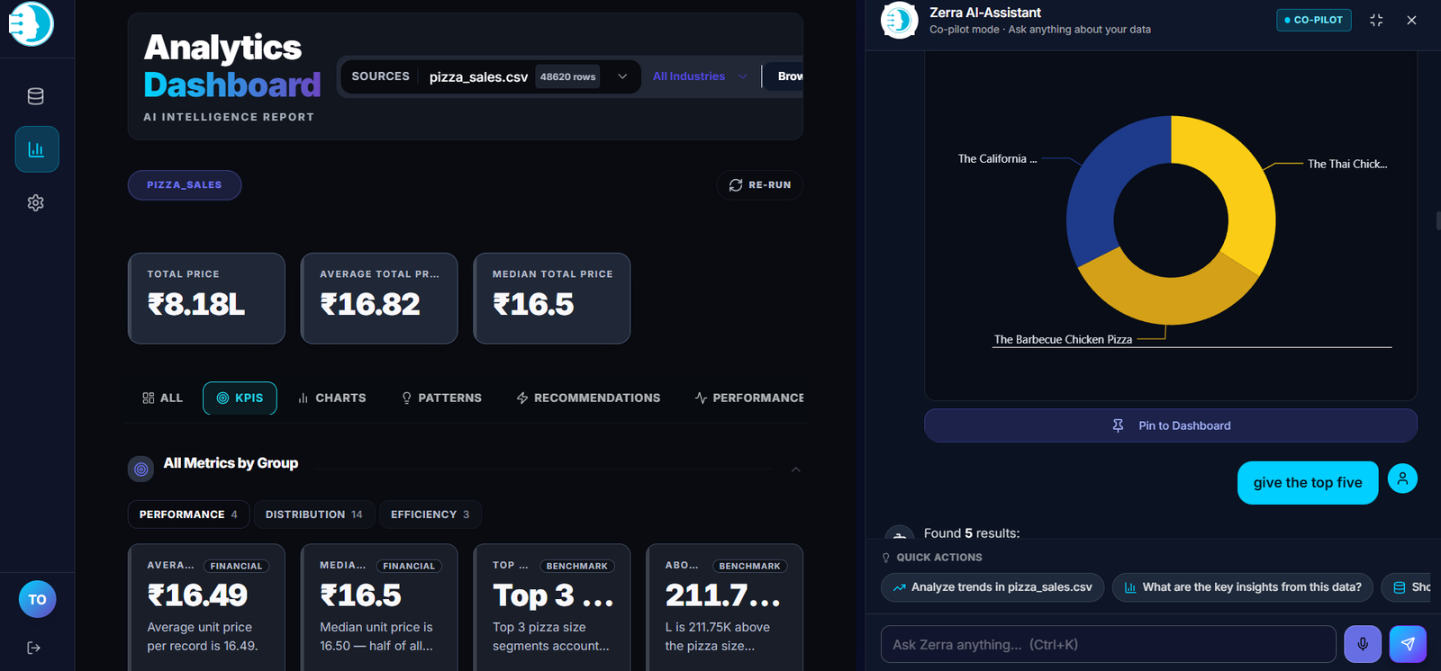Click the RE-RUN button
Viewport: 1441px width, 671px height.
tap(760, 184)
